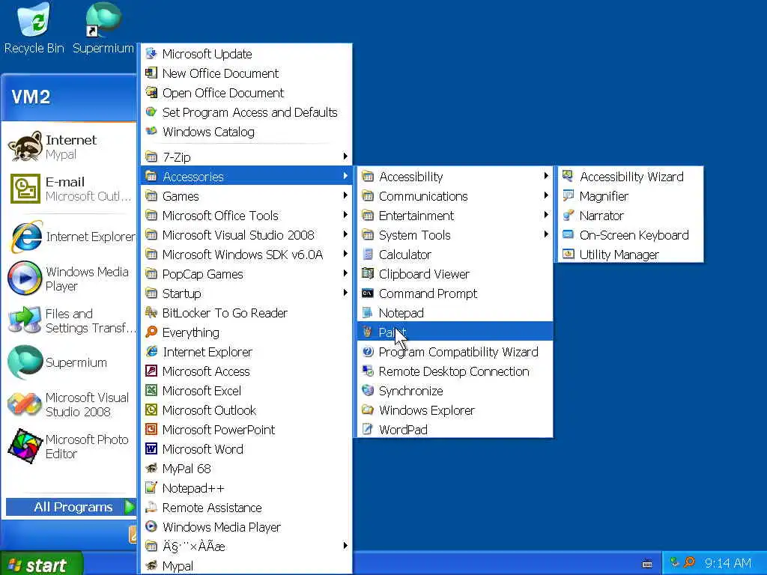The width and height of the screenshot is (767, 575).
Task: Select Windows Explorer menu entry
Action: point(455,410)
